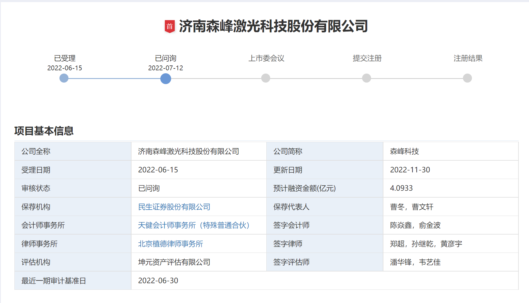Click the 上市委会议 stage label
The height and width of the screenshot is (303, 529).
266,58
